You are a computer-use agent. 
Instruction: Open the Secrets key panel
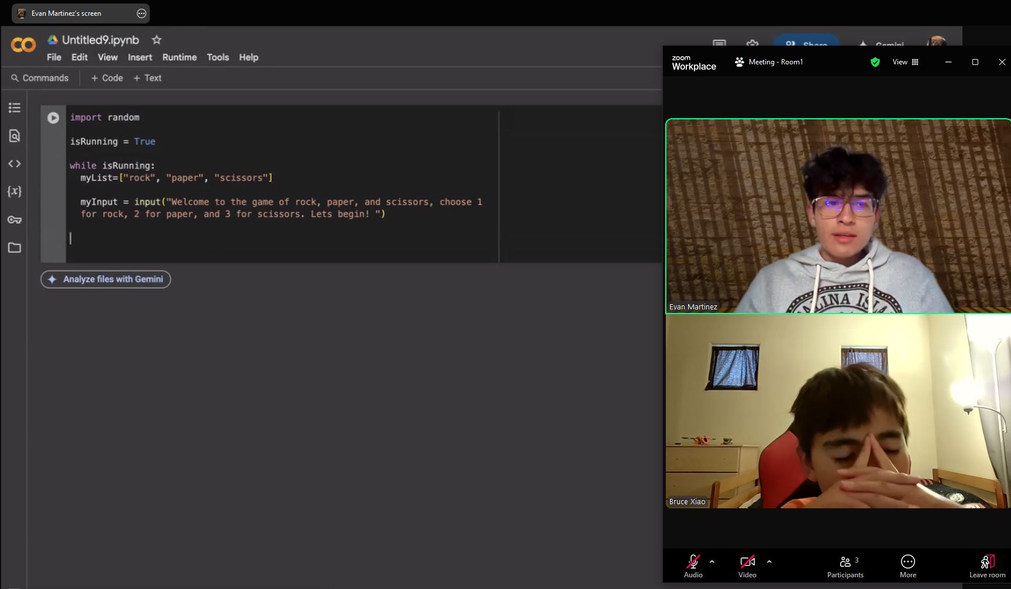click(x=15, y=220)
